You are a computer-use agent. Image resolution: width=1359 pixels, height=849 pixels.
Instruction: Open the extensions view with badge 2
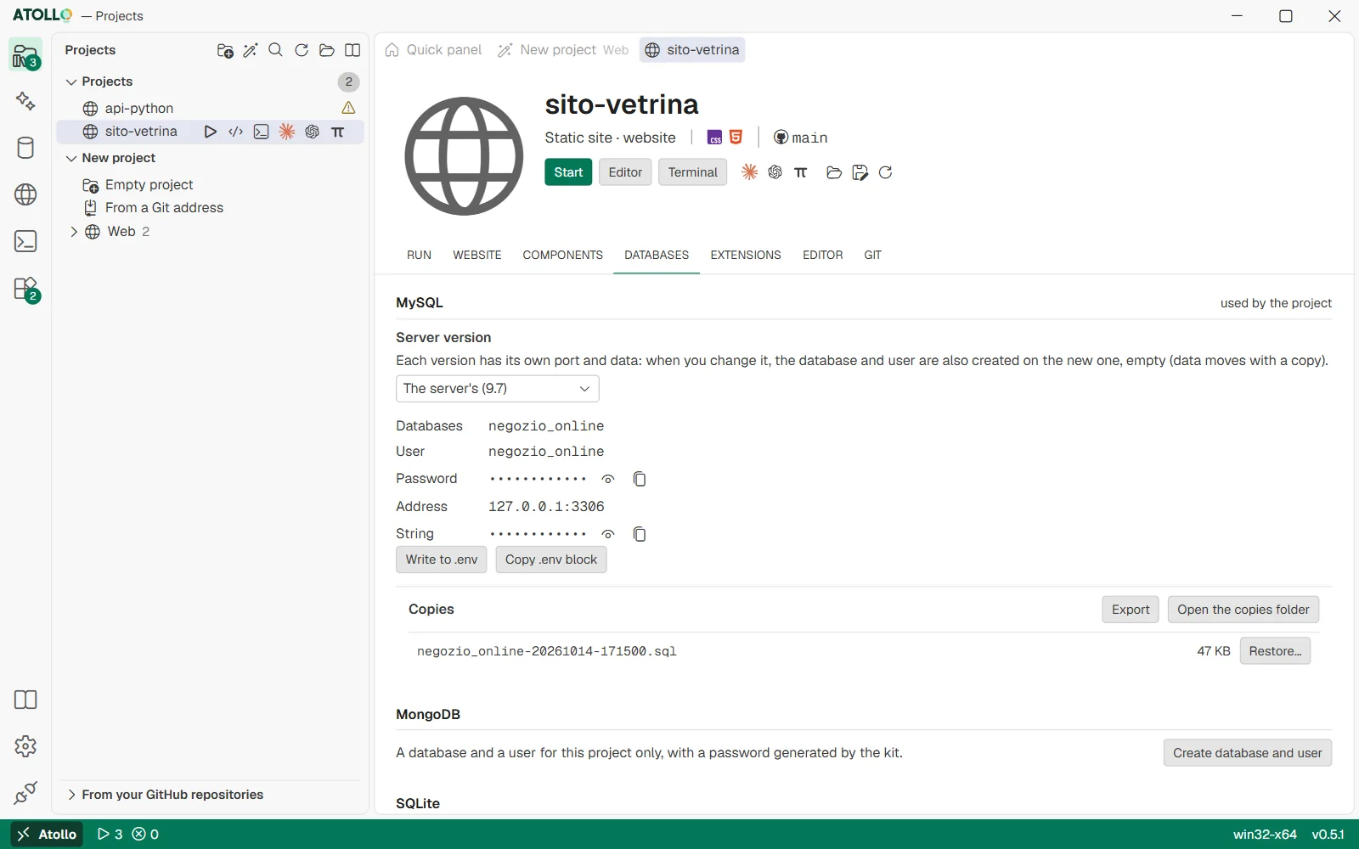(25, 289)
